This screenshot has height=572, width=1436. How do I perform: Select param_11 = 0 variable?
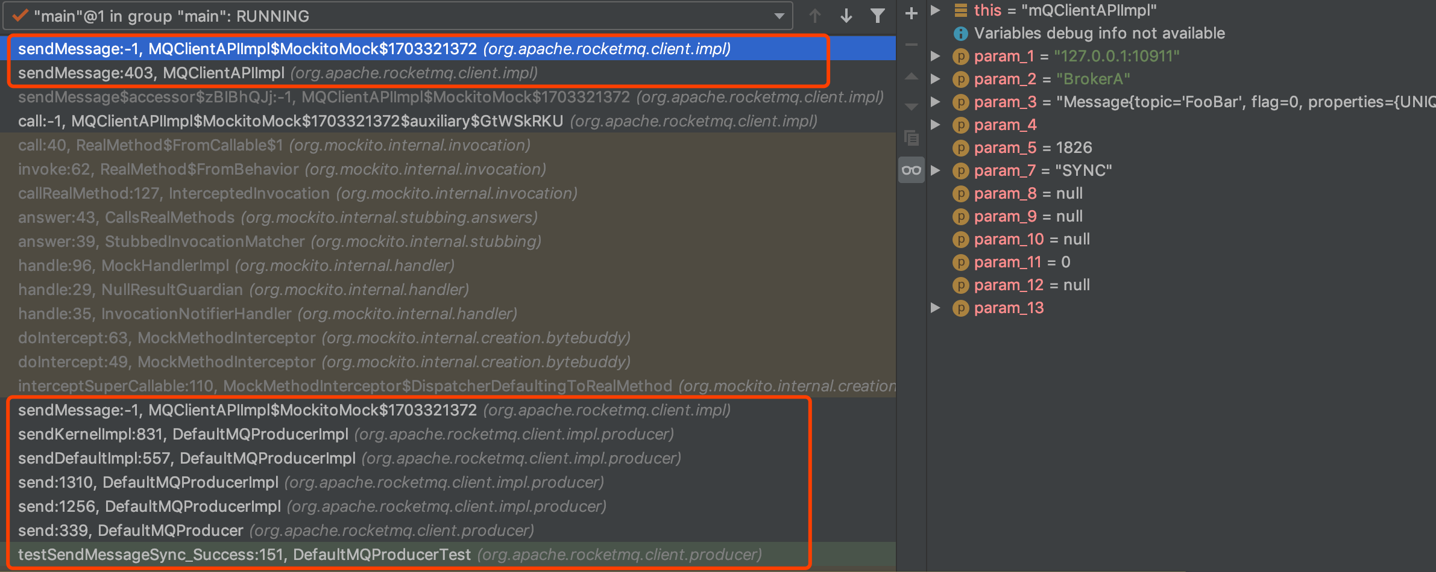[x=1022, y=262]
